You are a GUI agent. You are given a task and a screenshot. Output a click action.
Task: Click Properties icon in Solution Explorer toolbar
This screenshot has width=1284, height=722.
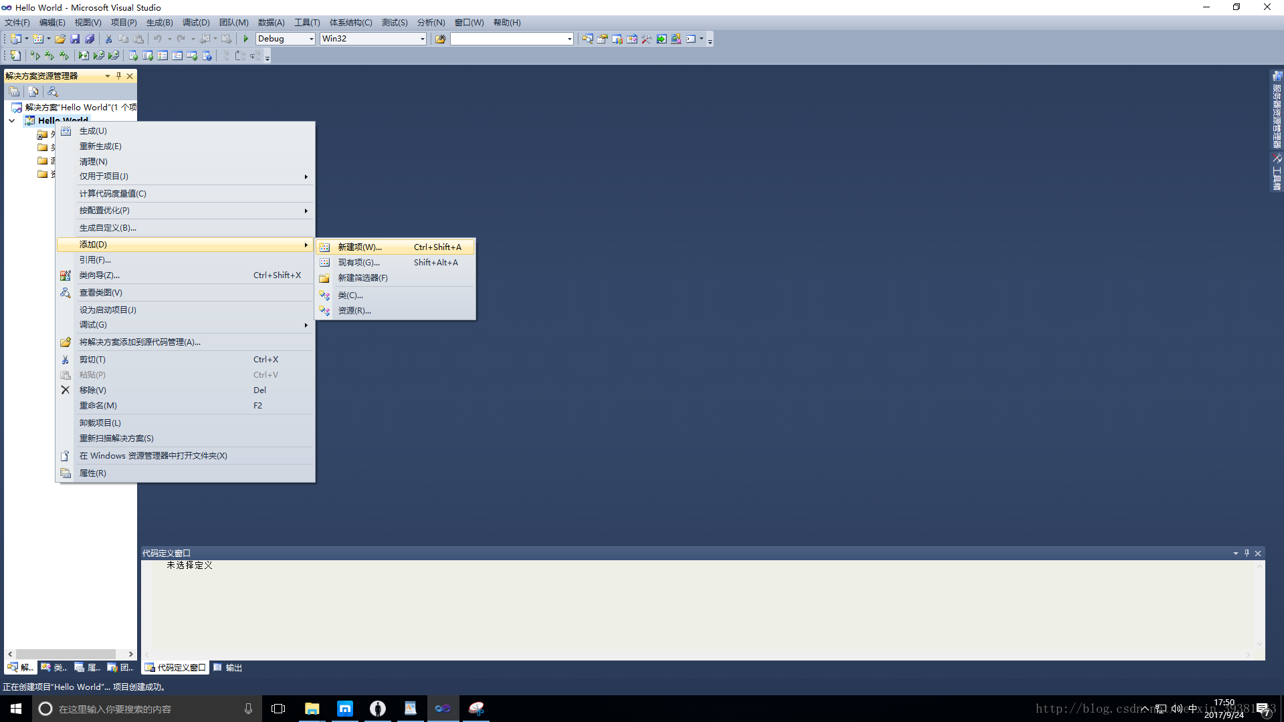click(x=14, y=92)
